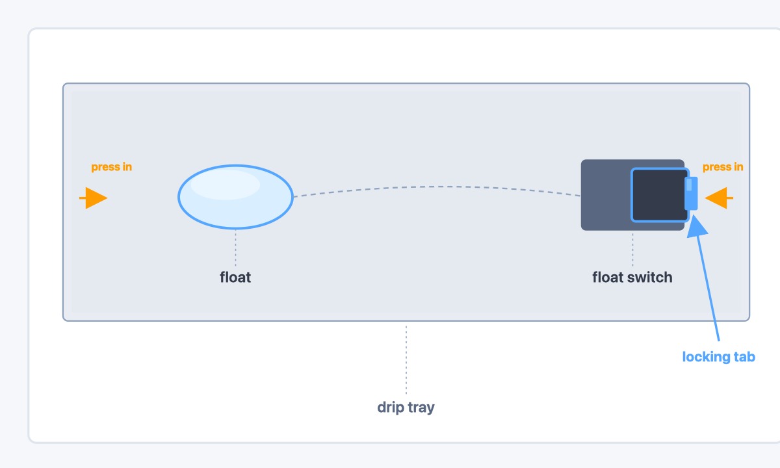Click the "float switch" label text
The width and height of the screenshot is (780, 468).
632,278
